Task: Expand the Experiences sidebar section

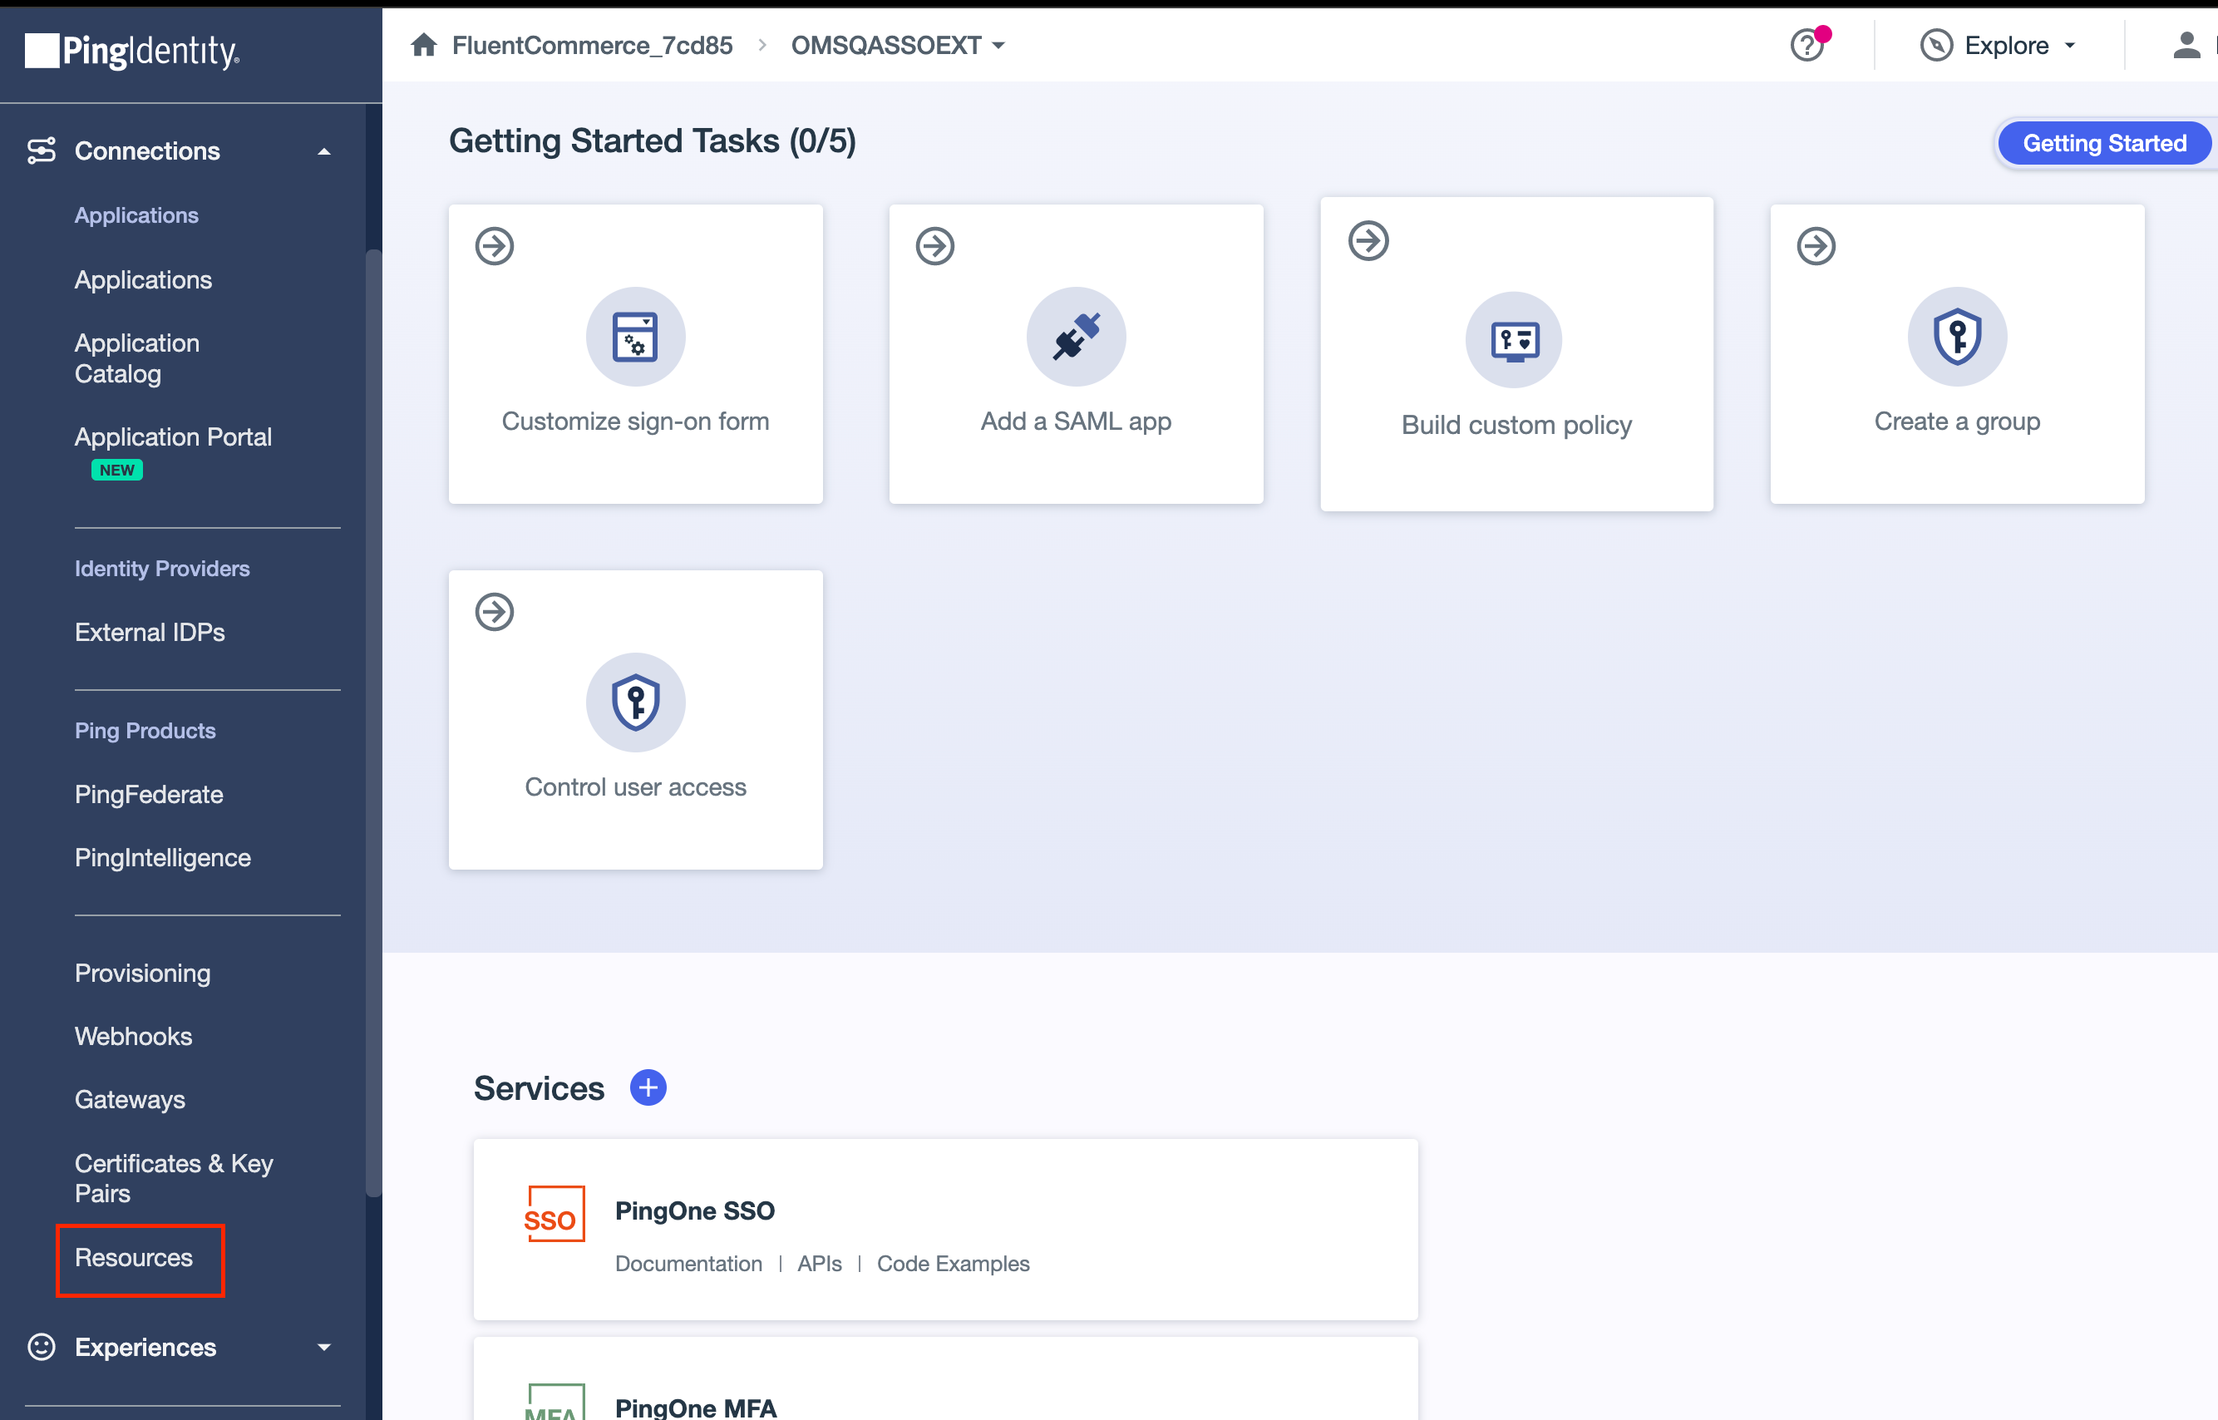Action: click(x=323, y=1347)
